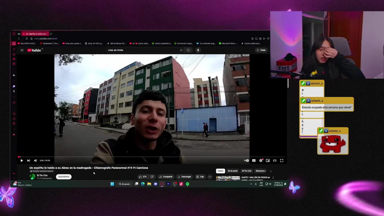The height and width of the screenshot is (216, 384).
Task: Subscribe with Suscribirme button
Action: [x=64, y=177]
